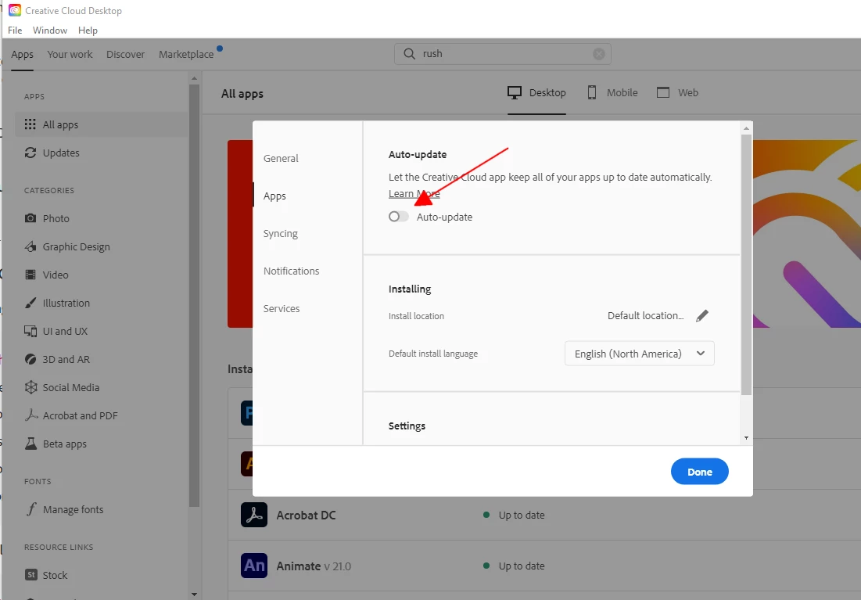Open Syncing preferences section

[x=280, y=234]
